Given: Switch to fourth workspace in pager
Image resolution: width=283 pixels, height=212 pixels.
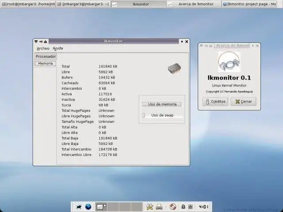Looking at the screenshot, I should 137,207.
